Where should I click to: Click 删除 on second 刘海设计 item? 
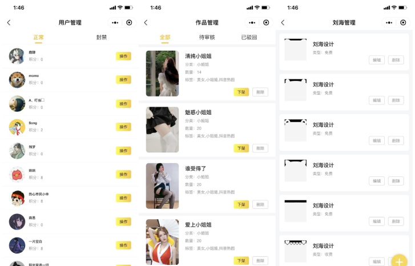click(x=396, y=100)
